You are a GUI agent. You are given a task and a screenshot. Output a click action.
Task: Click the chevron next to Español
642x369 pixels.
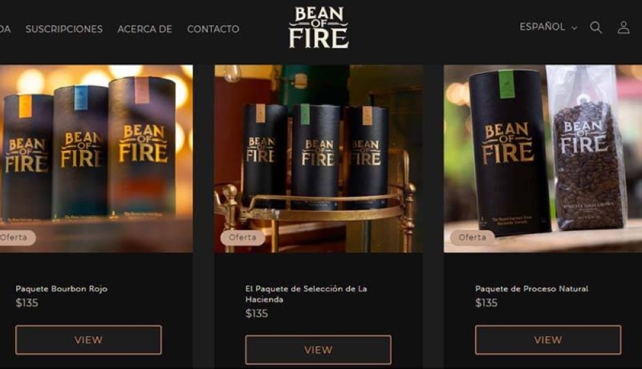574,28
